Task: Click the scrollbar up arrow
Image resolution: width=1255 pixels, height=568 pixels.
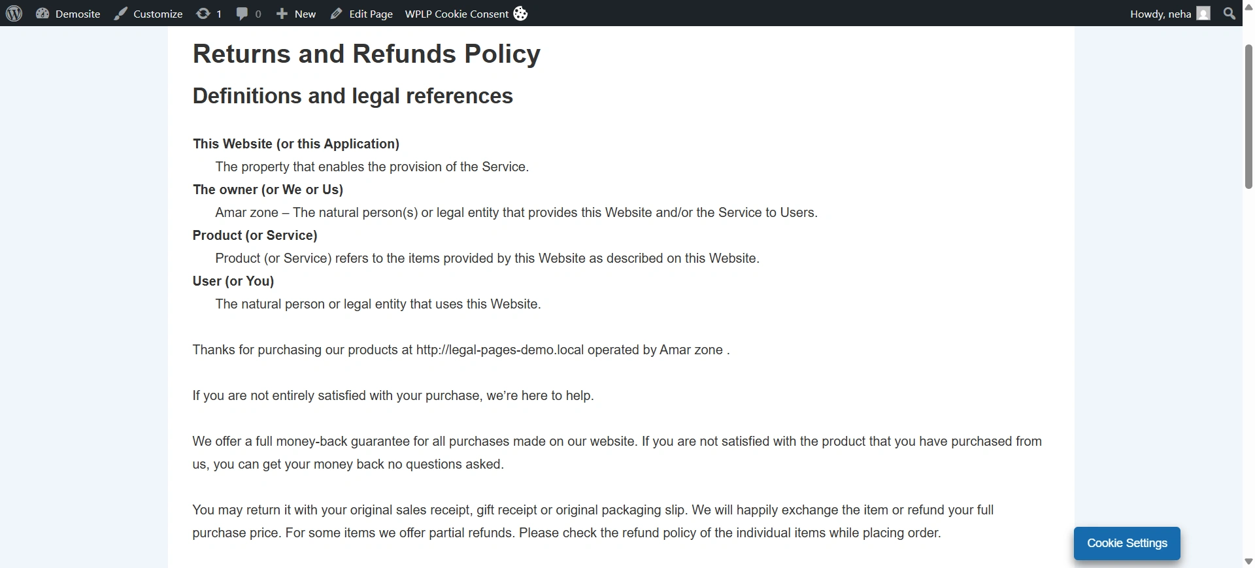Action: [x=1248, y=7]
